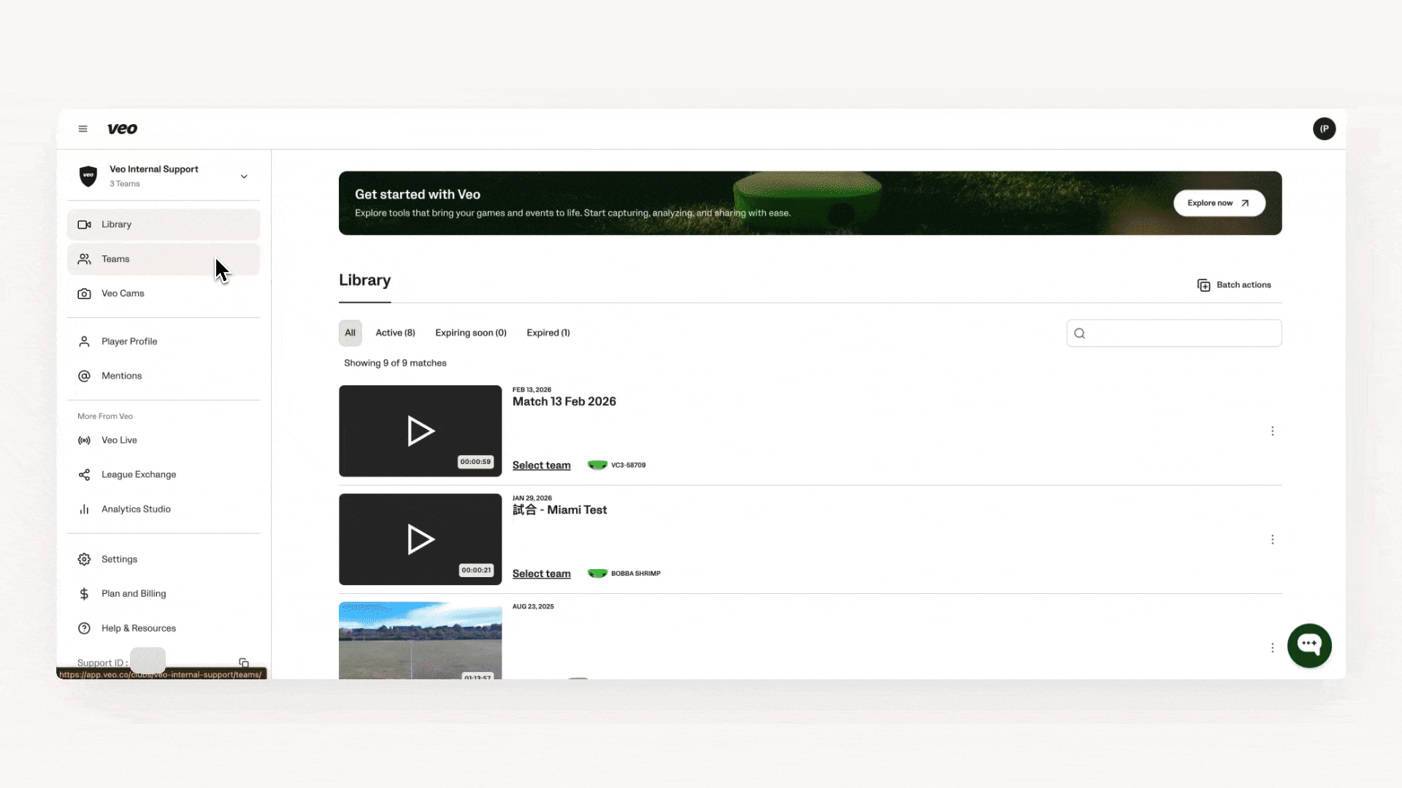Open Analytics Studio
The image size is (1402, 788).
point(164,509)
